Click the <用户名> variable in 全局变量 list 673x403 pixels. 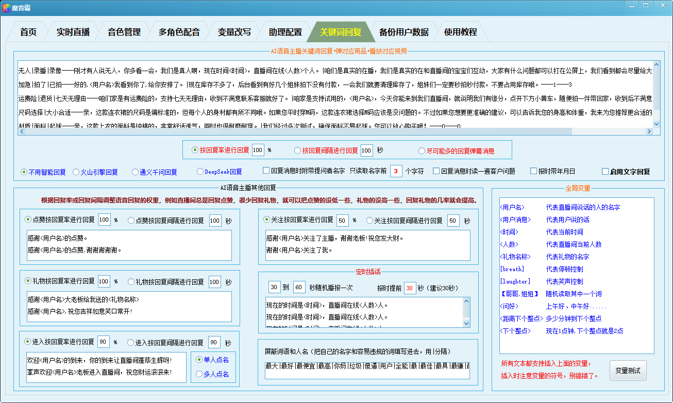pos(512,207)
